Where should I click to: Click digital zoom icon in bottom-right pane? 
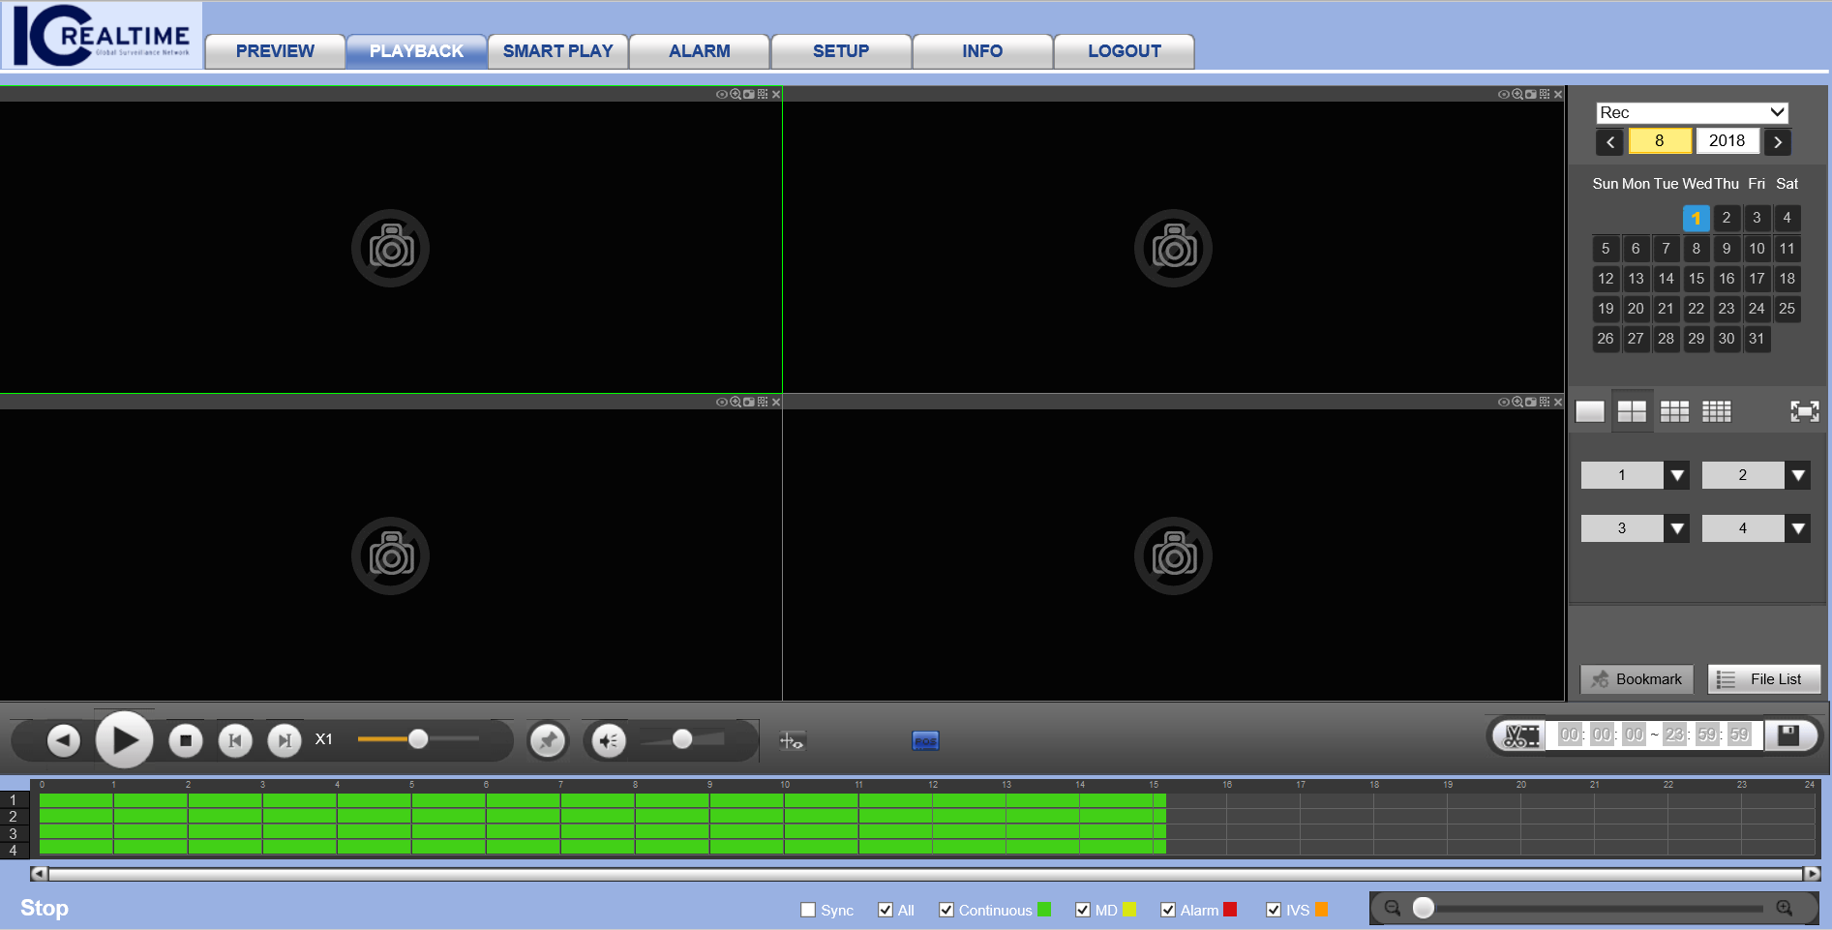tap(1517, 402)
